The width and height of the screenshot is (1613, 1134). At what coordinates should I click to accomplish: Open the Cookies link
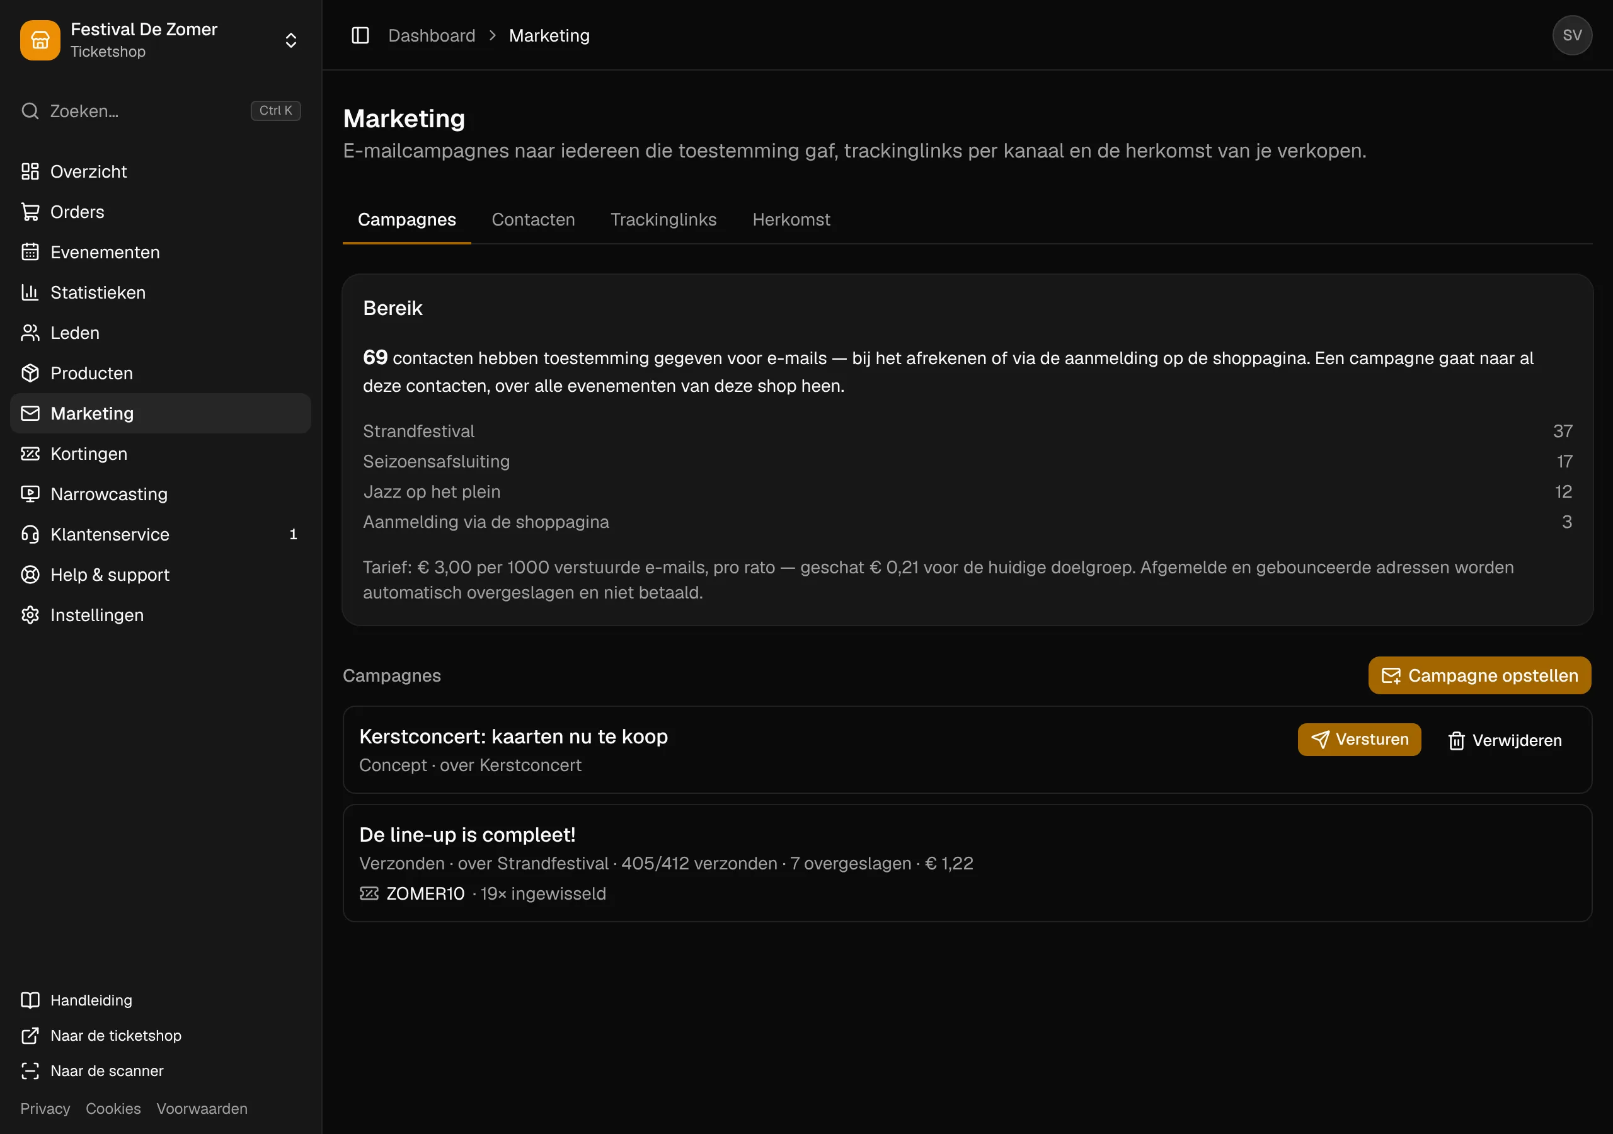(113, 1108)
